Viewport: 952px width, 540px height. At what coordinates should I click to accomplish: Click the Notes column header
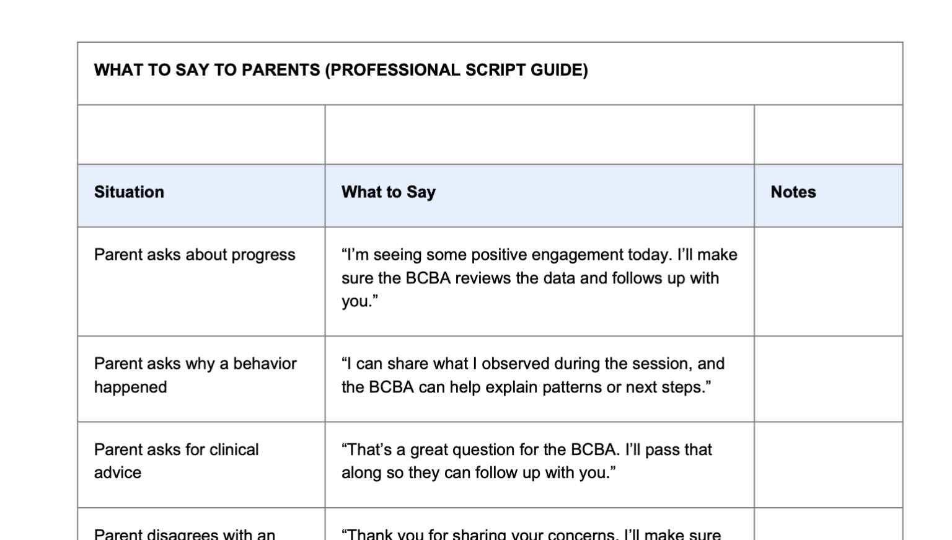pyautogui.click(x=793, y=192)
